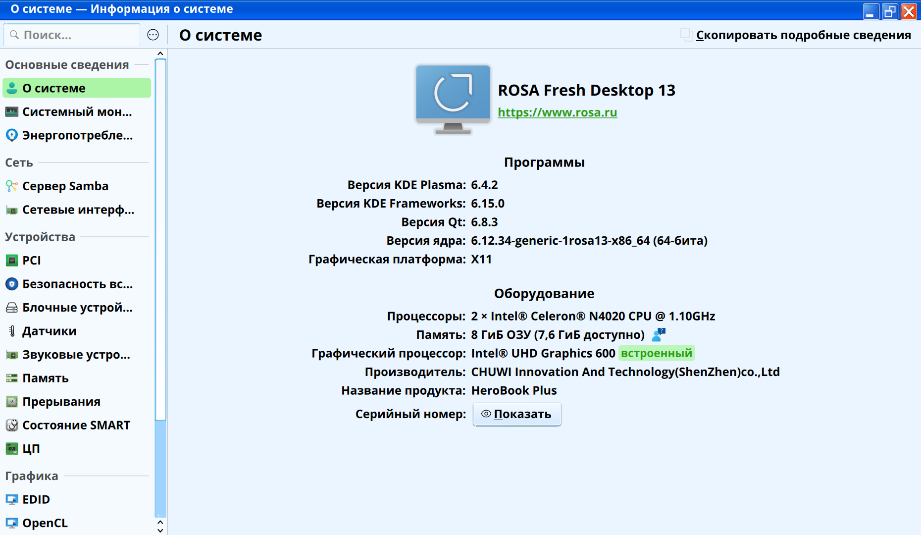The image size is (921, 535).
Task: Restore the window size via titlebar button
Action: (890, 11)
